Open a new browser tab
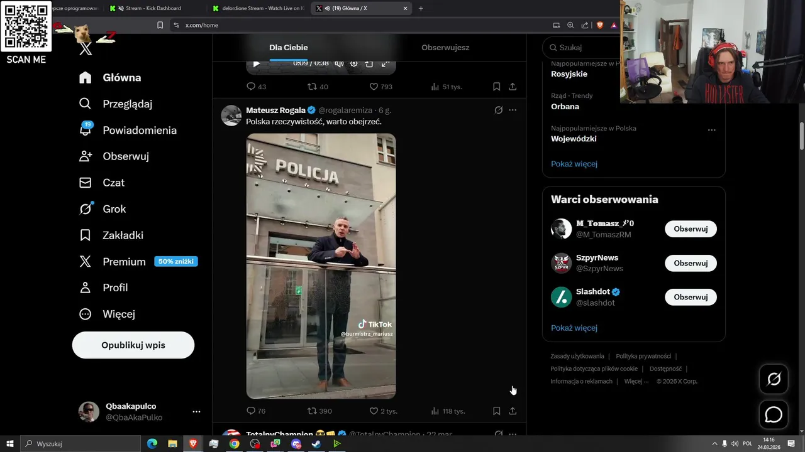Viewport: 805px width, 452px height. 421,8
